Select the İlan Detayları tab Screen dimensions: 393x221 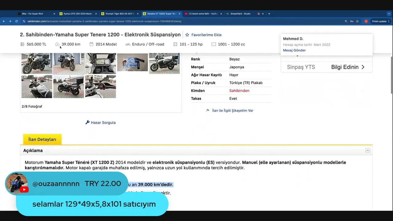42,139
